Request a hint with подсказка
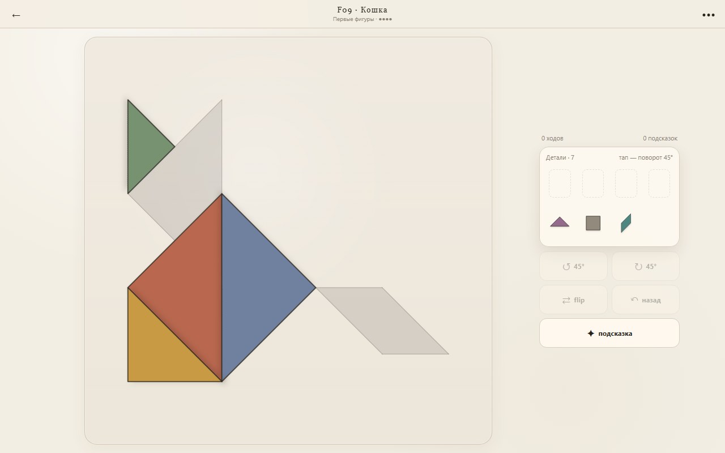This screenshot has width=725, height=453. (x=609, y=333)
